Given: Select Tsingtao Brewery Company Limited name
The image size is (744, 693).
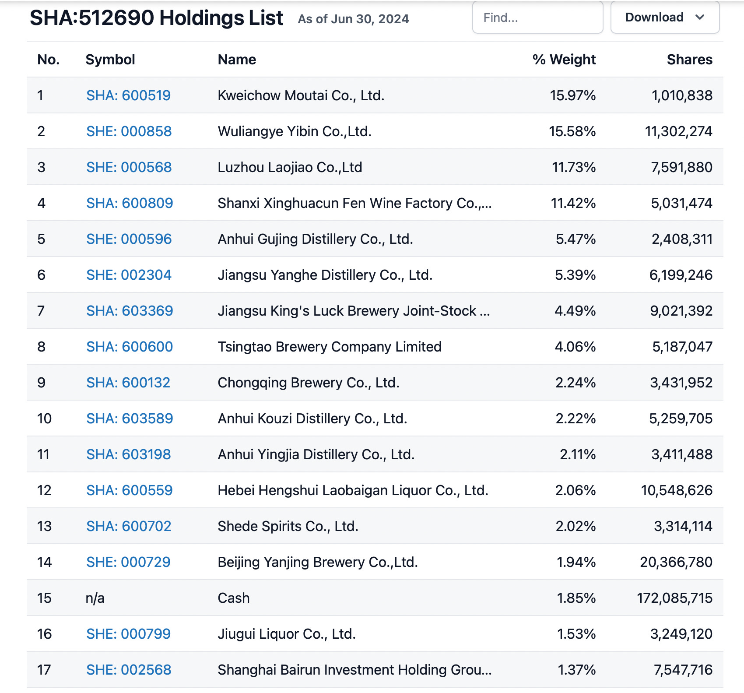Looking at the screenshot, I should 330,347.
